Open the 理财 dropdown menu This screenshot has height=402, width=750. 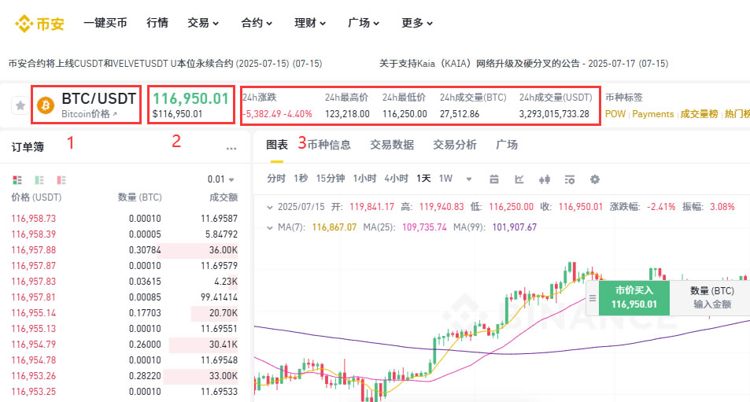click(x=310, y=23)
